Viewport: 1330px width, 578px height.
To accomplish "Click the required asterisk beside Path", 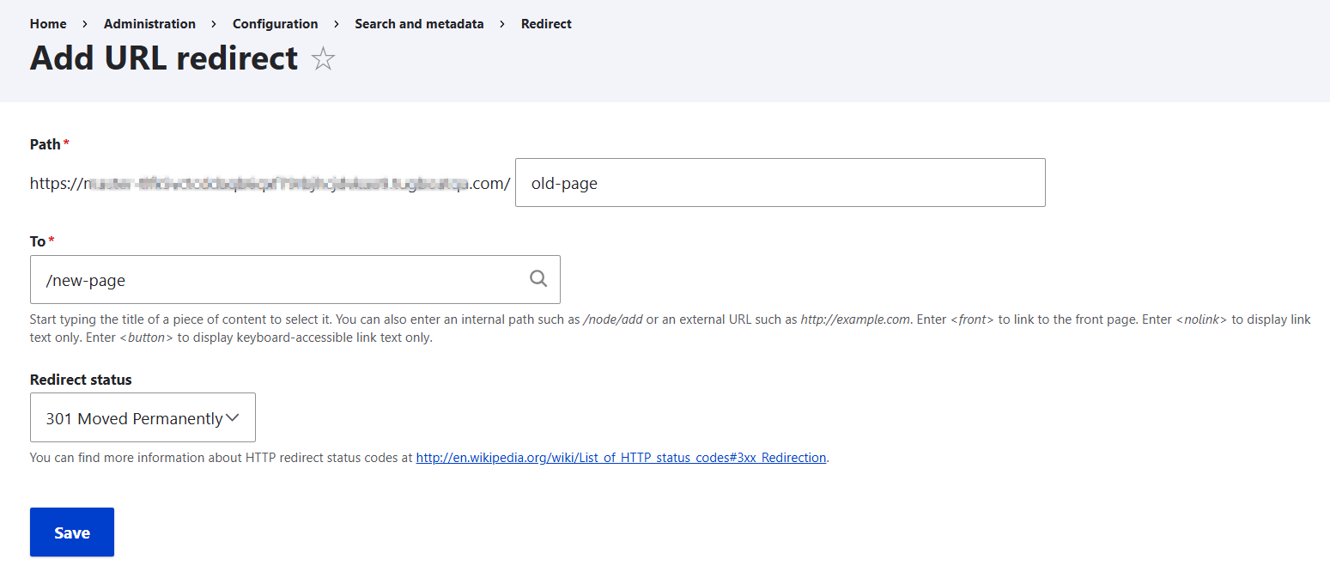I will click(66, 139).
